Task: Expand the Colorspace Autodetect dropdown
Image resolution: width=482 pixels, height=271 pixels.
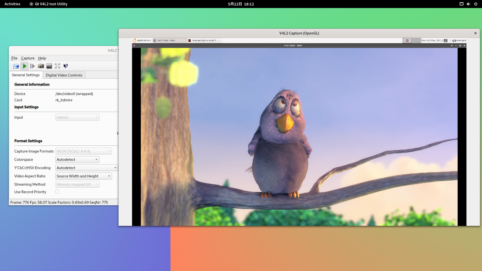Action: [78, 159]
